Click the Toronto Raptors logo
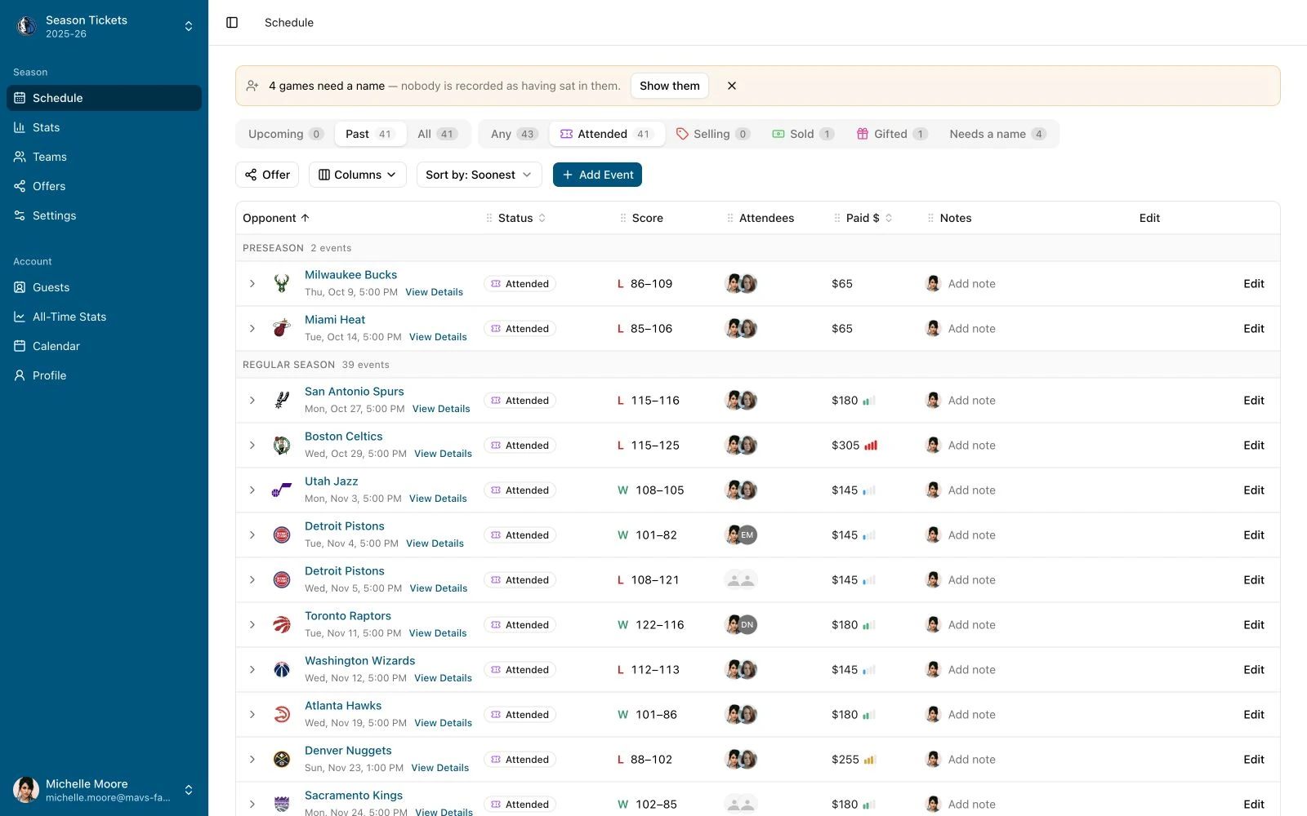Viewport: 1307px width, 816px height. coord(282,625)
